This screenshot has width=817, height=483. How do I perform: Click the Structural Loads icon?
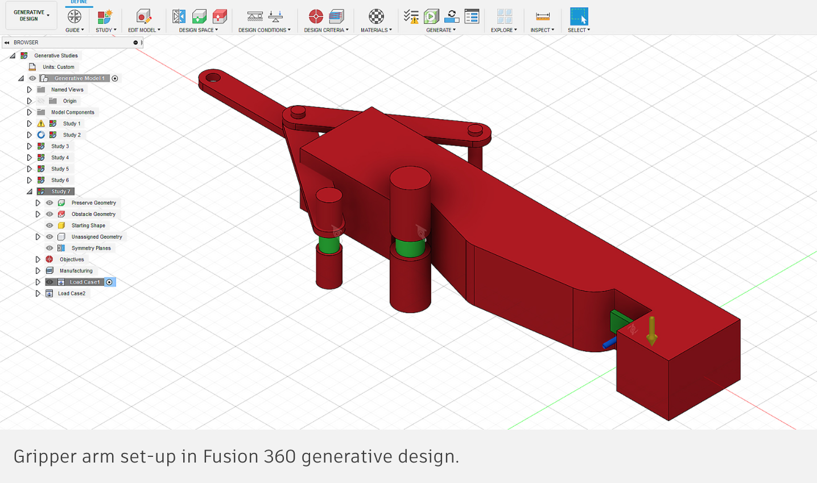276,16
